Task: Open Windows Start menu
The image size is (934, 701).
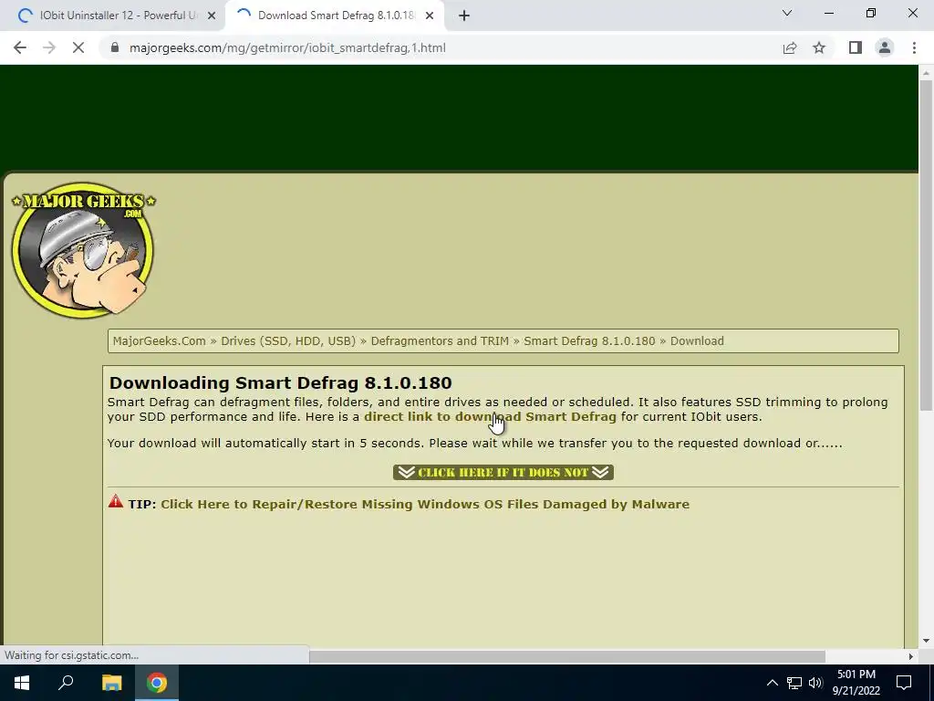Action: [x=22, y=683]
